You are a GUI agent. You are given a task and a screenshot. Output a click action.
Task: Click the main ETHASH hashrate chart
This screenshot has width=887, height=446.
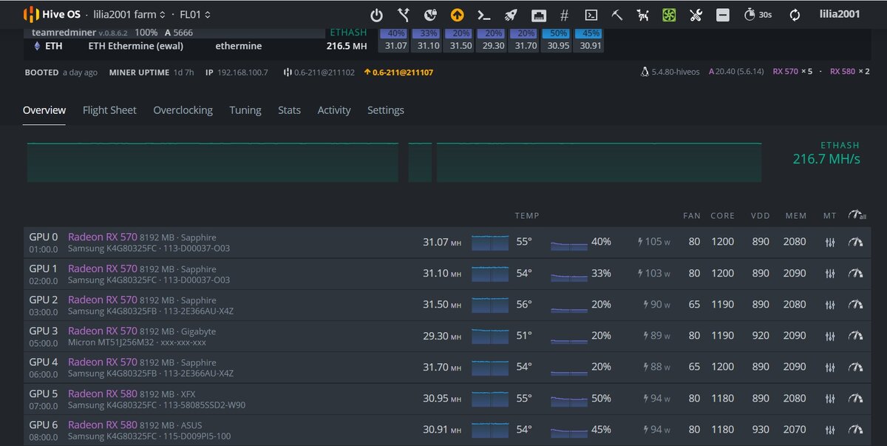(x=394, y=162)
